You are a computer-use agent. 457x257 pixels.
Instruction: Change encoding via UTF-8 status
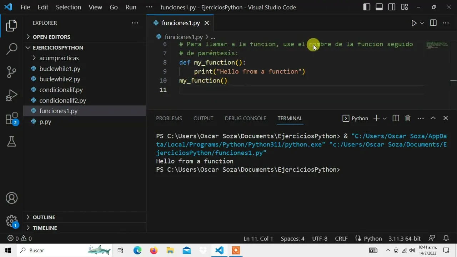[320, 238]
